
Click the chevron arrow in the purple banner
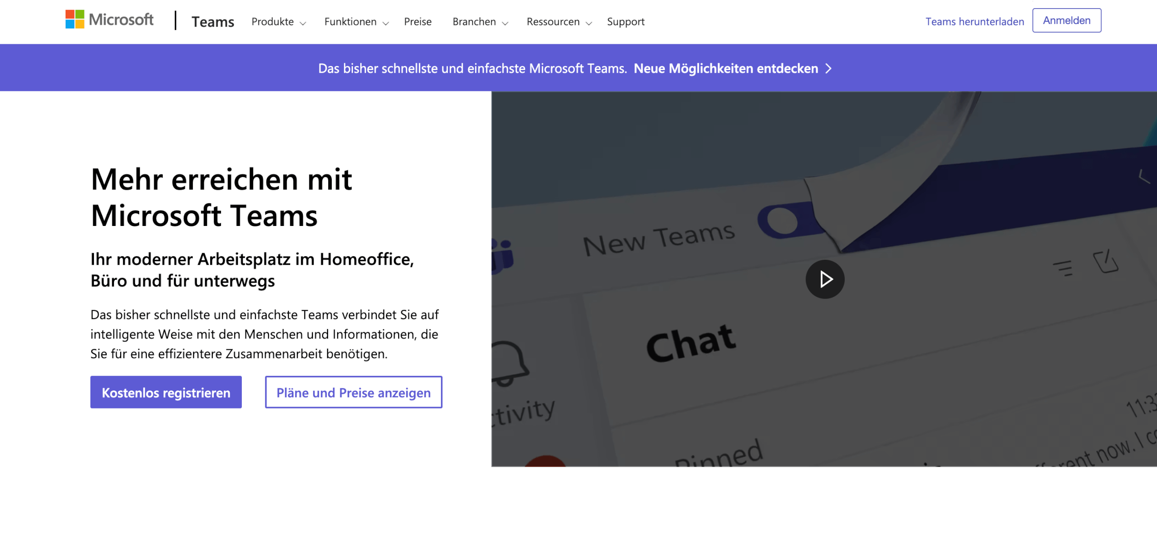(828, 69)
